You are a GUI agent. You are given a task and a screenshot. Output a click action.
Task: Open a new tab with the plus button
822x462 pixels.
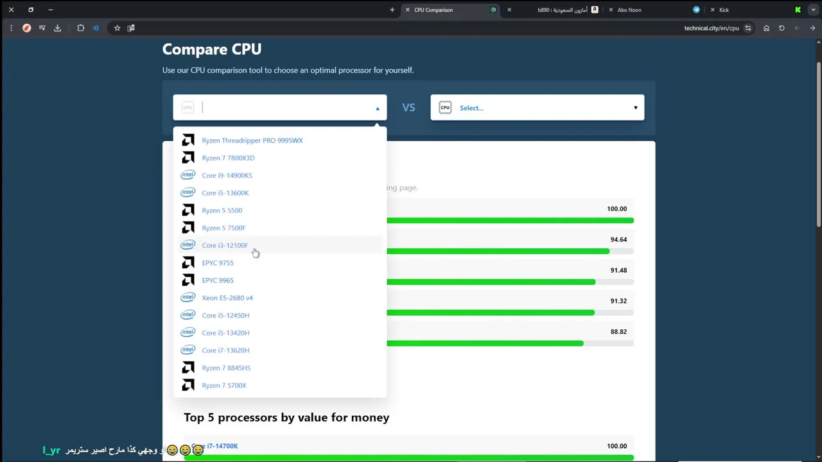click(x=392, y=10)
